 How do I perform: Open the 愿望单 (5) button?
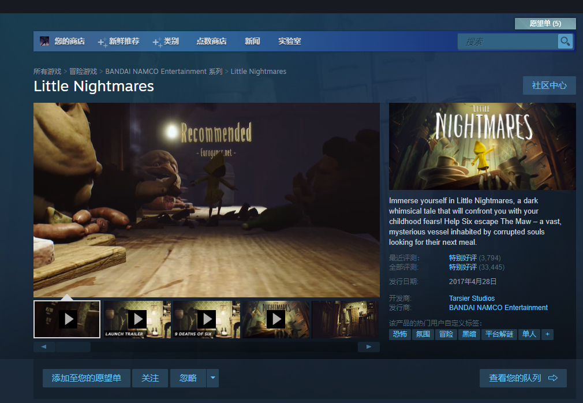[x=545, y=24]
